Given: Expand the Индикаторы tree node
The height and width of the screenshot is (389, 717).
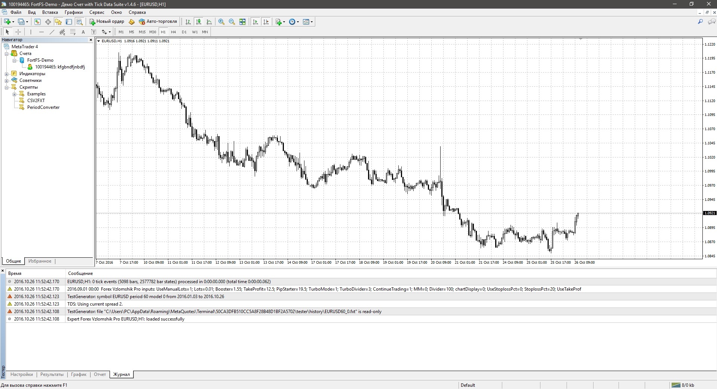Looking at the screenshot, I should click(x=6, y=74).
